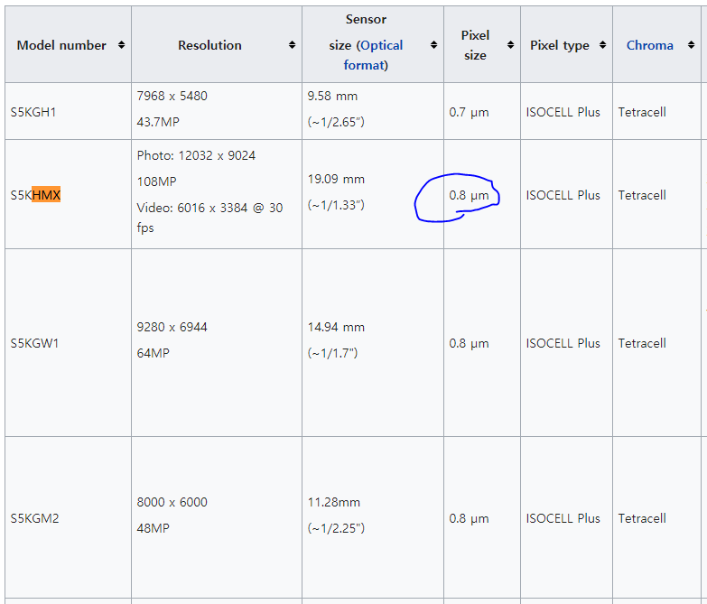Sort table by Pixel type column arrows
This screenshot has width=707, height=604.
[602, 44]
